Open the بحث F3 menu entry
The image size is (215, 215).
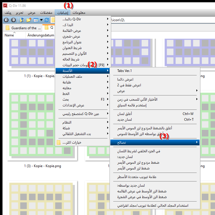click(x=83, y=99)
